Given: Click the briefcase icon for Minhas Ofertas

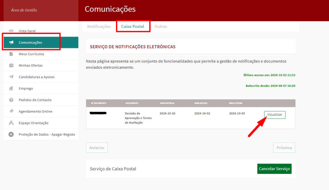Looking at the screenshot, I should click(11, 65).
